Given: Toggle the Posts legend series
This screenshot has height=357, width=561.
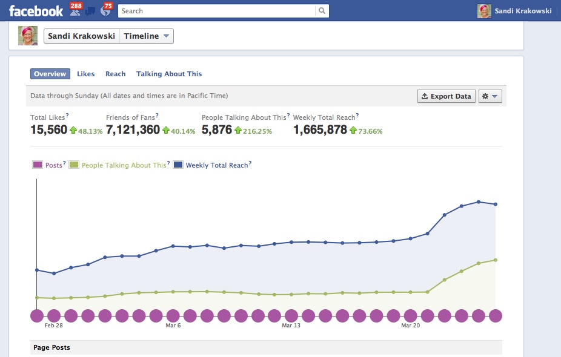Looking at the screenshot, I should (x=37, y=165).
